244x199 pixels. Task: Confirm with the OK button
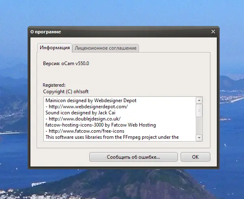click(195, 157)
